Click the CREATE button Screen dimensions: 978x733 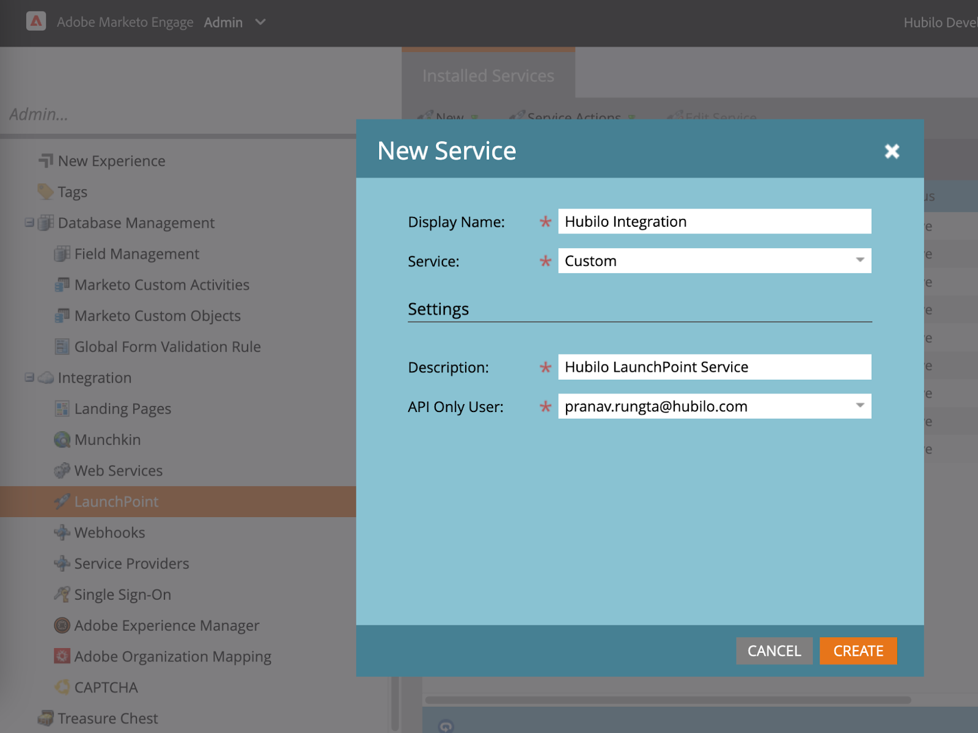point(858,650)
